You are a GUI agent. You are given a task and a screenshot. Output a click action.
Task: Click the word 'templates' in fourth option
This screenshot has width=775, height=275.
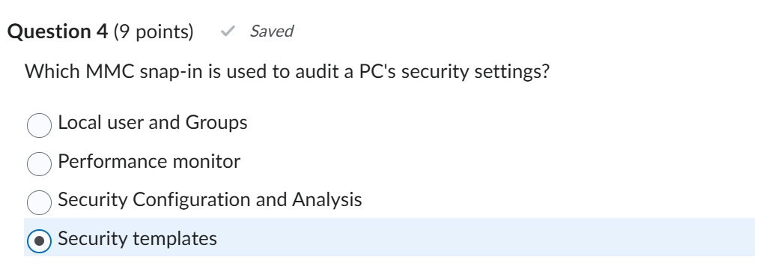(174, 239)
